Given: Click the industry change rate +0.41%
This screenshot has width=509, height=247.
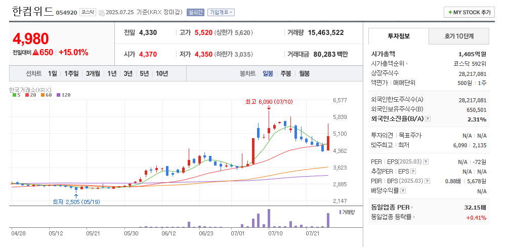Looking at the screenshot, I should (477, 218).
